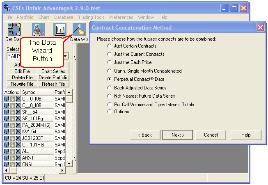Click the Chart Series button

[53, 71]
